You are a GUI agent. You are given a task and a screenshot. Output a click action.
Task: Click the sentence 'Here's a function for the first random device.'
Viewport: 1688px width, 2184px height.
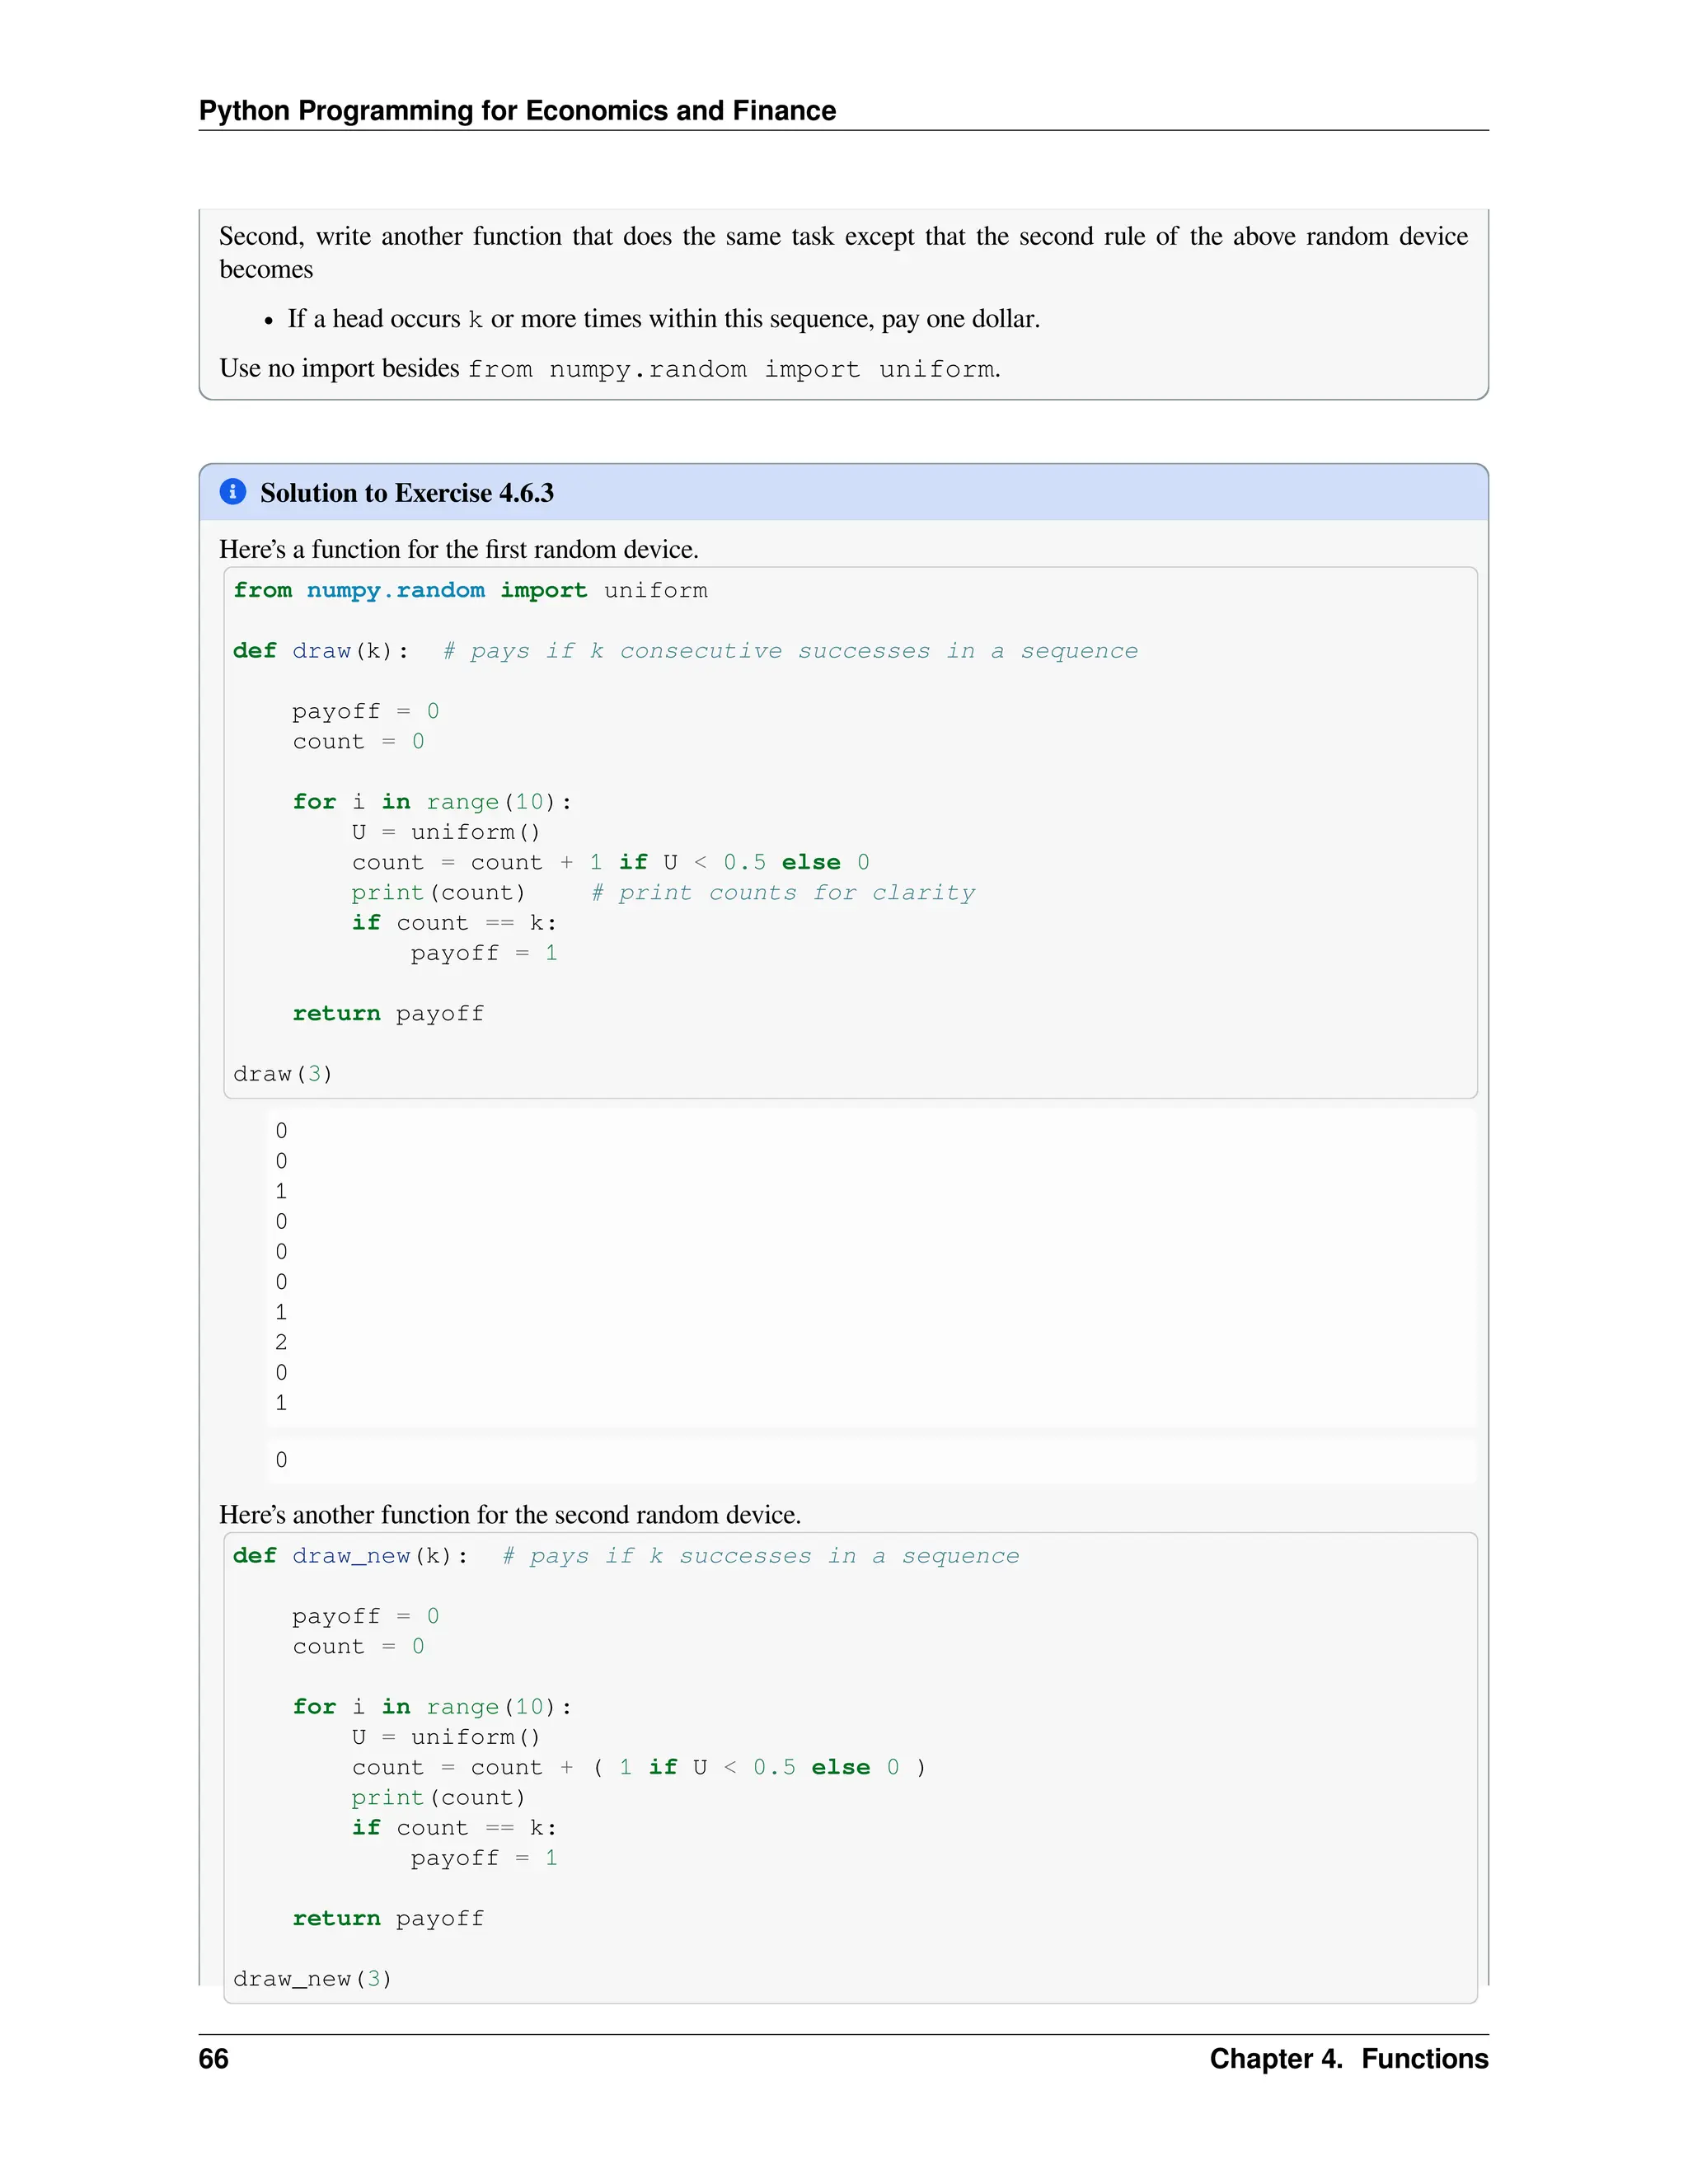pyautogui.click(x=459, y=549)
